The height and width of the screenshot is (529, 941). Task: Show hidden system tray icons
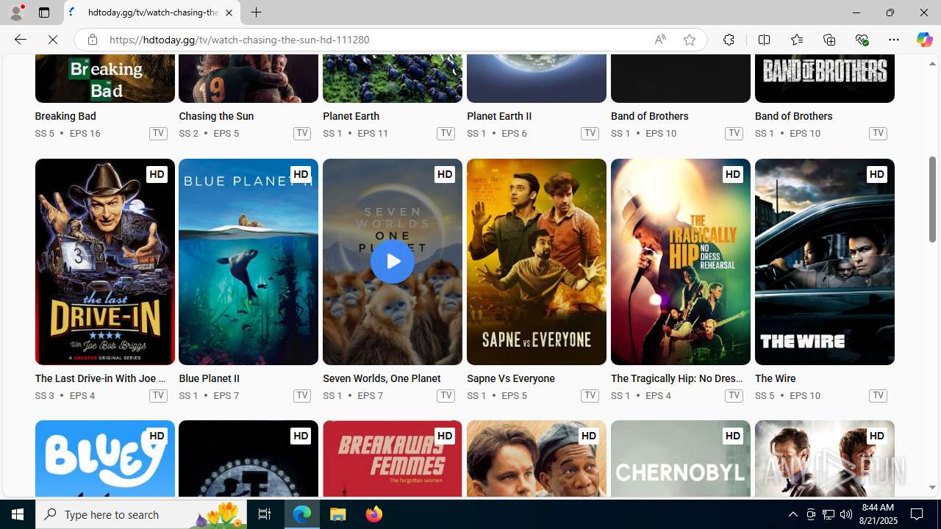coord(792,514)
